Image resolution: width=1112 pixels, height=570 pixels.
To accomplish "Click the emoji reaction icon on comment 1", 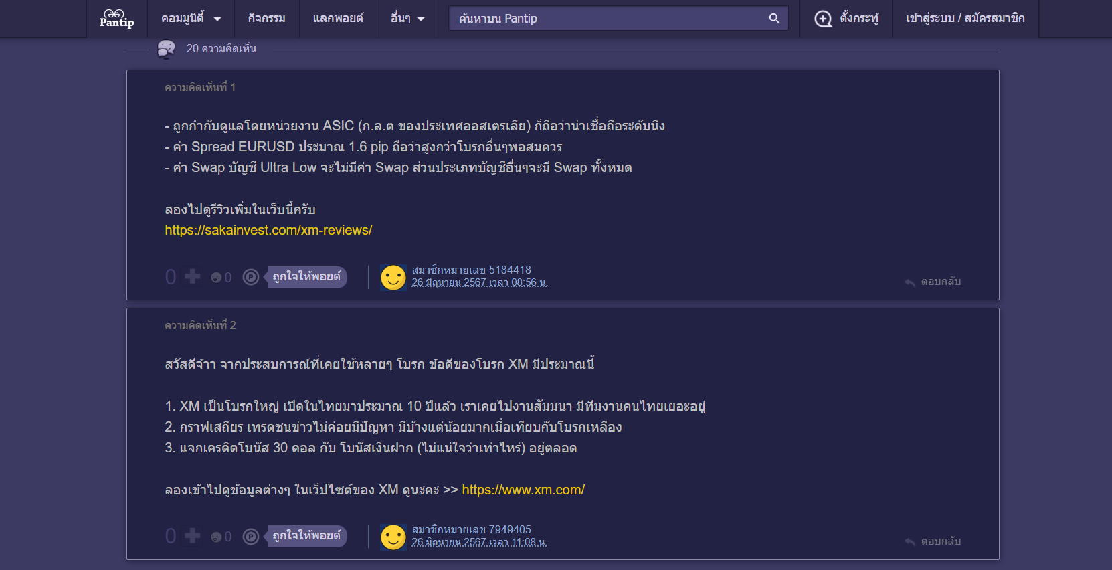I will coord(216,278).
